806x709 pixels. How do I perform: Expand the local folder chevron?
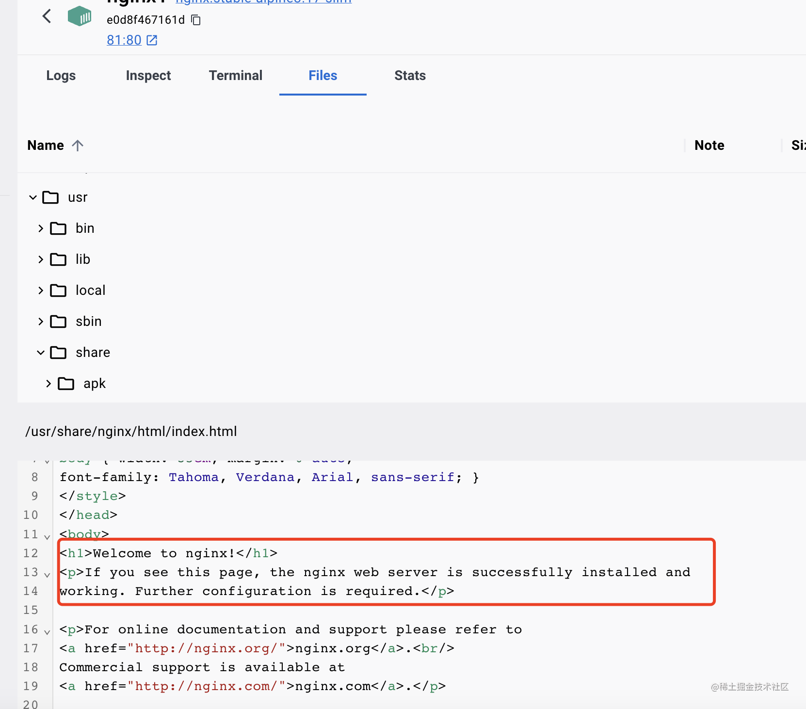[41, 290]
